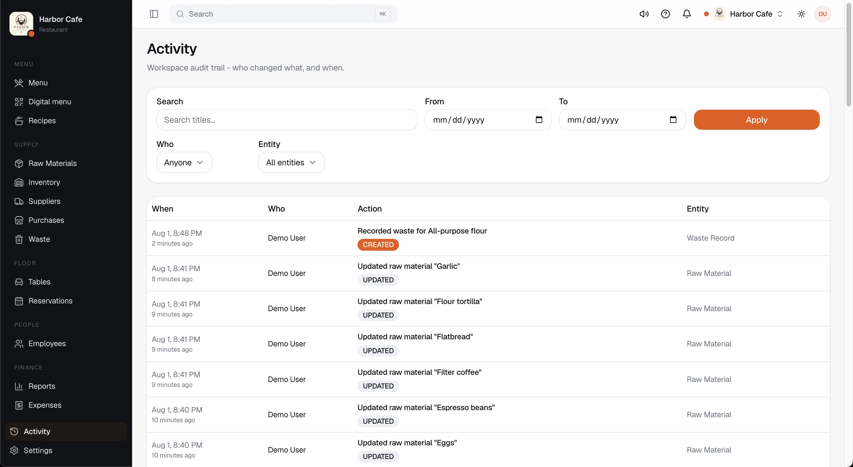
Task: Click the Digital menu QR icon
Action: click(19, 102)
